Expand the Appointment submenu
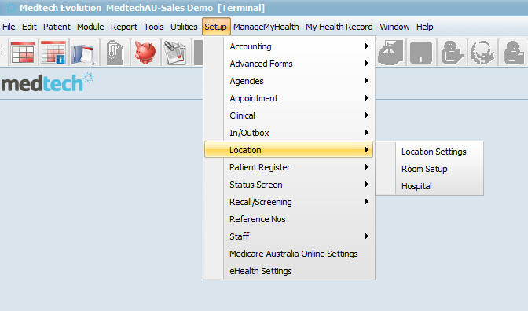Viewport: 528px width, 311px height. click(x=290, y=98)
